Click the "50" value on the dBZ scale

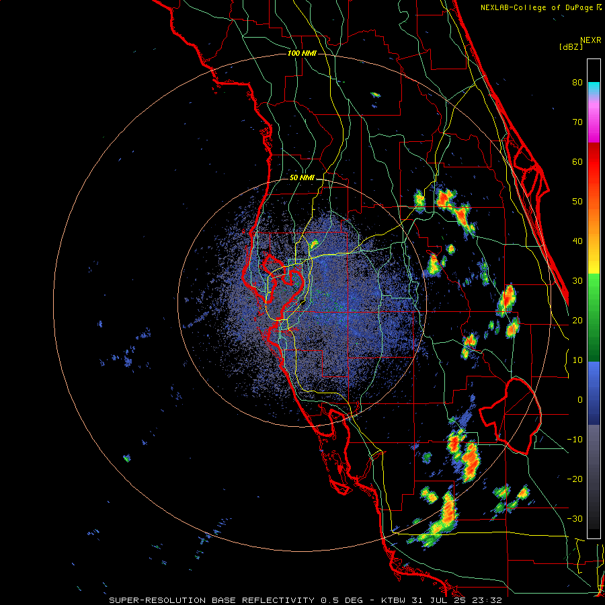pyautogui.click(x=577, y=202)
